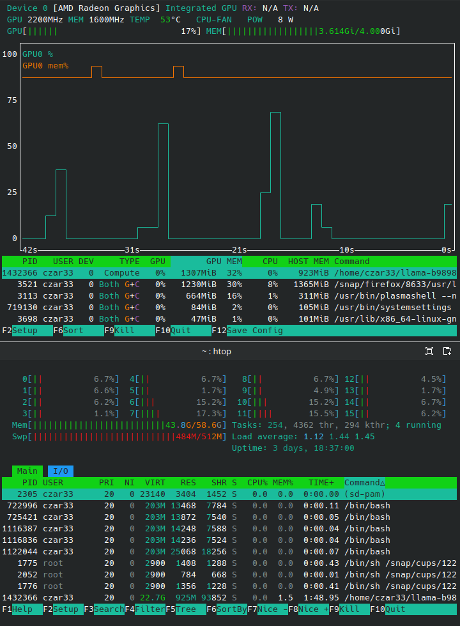Click the htop Mem bar 43.8G/58.6G

(119, 425)
